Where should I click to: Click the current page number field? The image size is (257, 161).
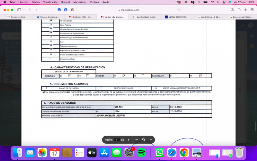117,140
